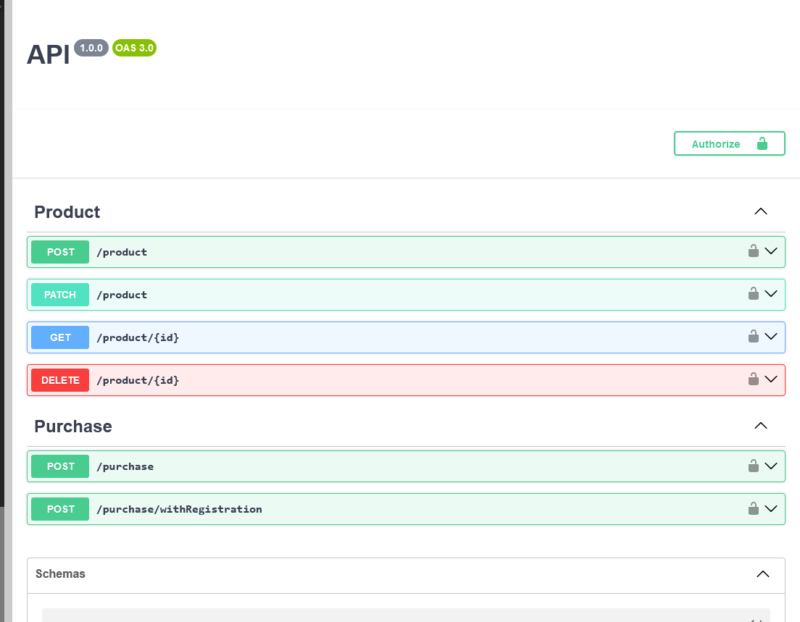Collapse the Product section
The image size is (800, 622).
(x=760, y=211)
